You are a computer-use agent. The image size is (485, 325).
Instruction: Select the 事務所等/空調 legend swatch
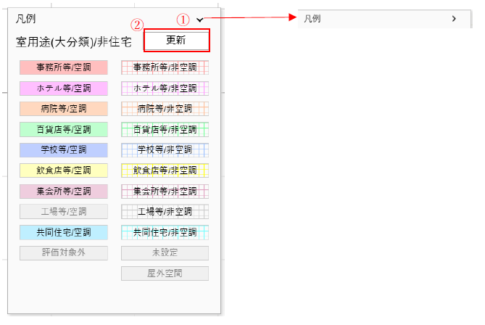click(64, 67)
